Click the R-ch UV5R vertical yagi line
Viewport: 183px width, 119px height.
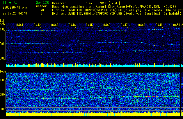(117, 14)
